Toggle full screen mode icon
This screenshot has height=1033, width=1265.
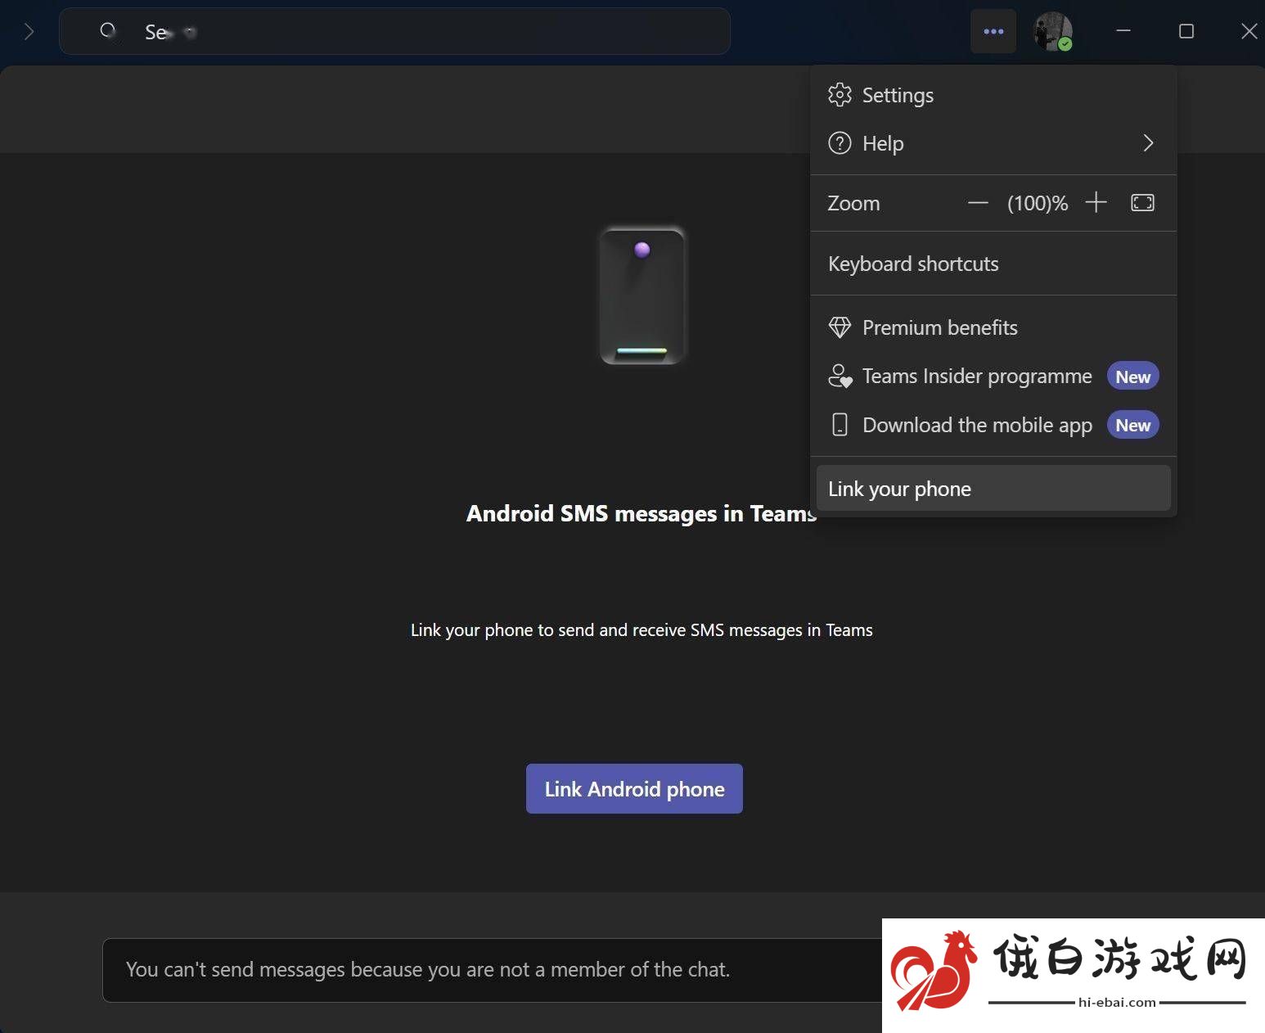1142,202
